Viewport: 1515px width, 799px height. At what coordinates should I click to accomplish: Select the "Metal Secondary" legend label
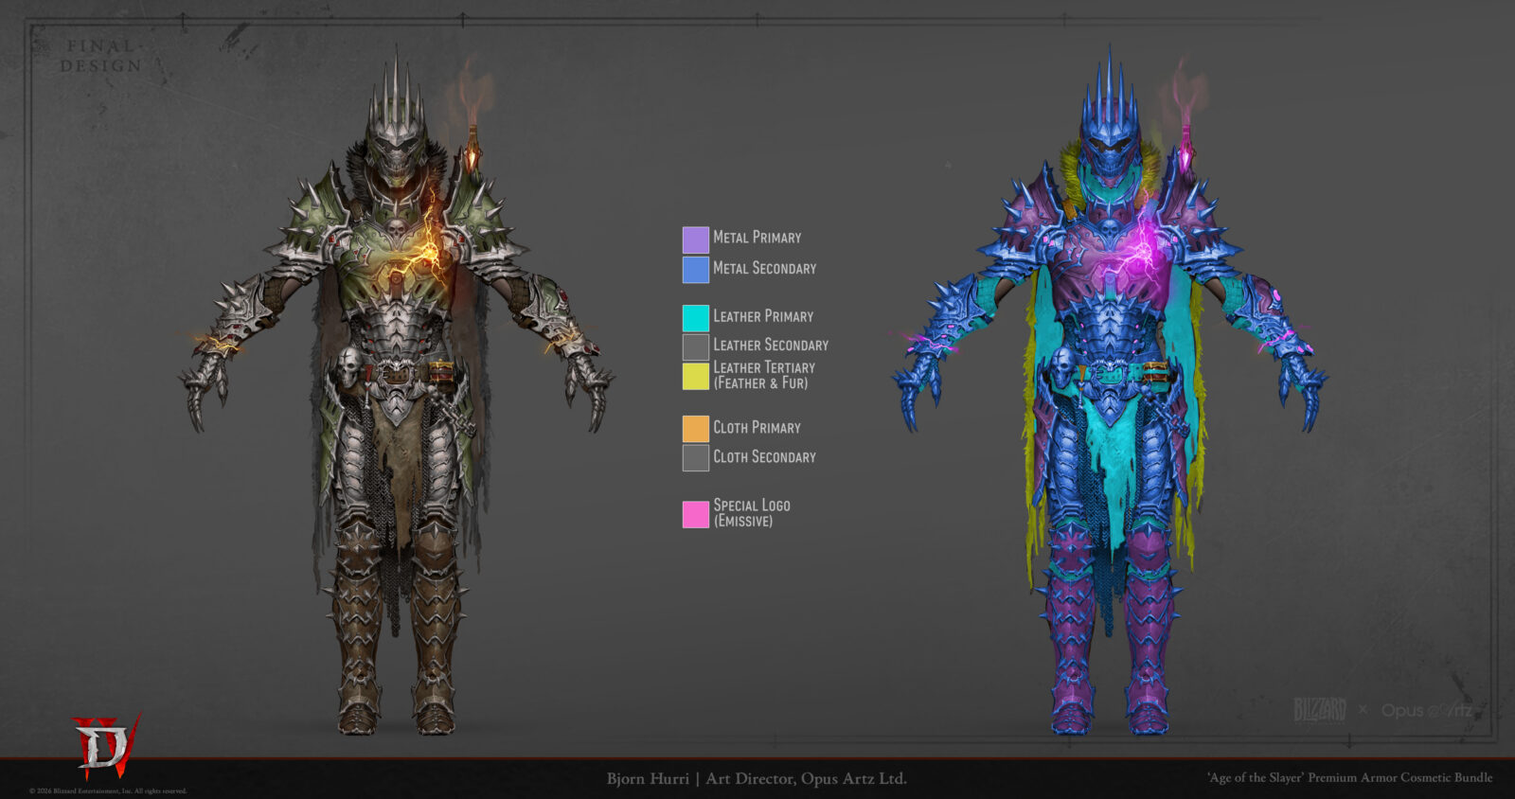765,269
